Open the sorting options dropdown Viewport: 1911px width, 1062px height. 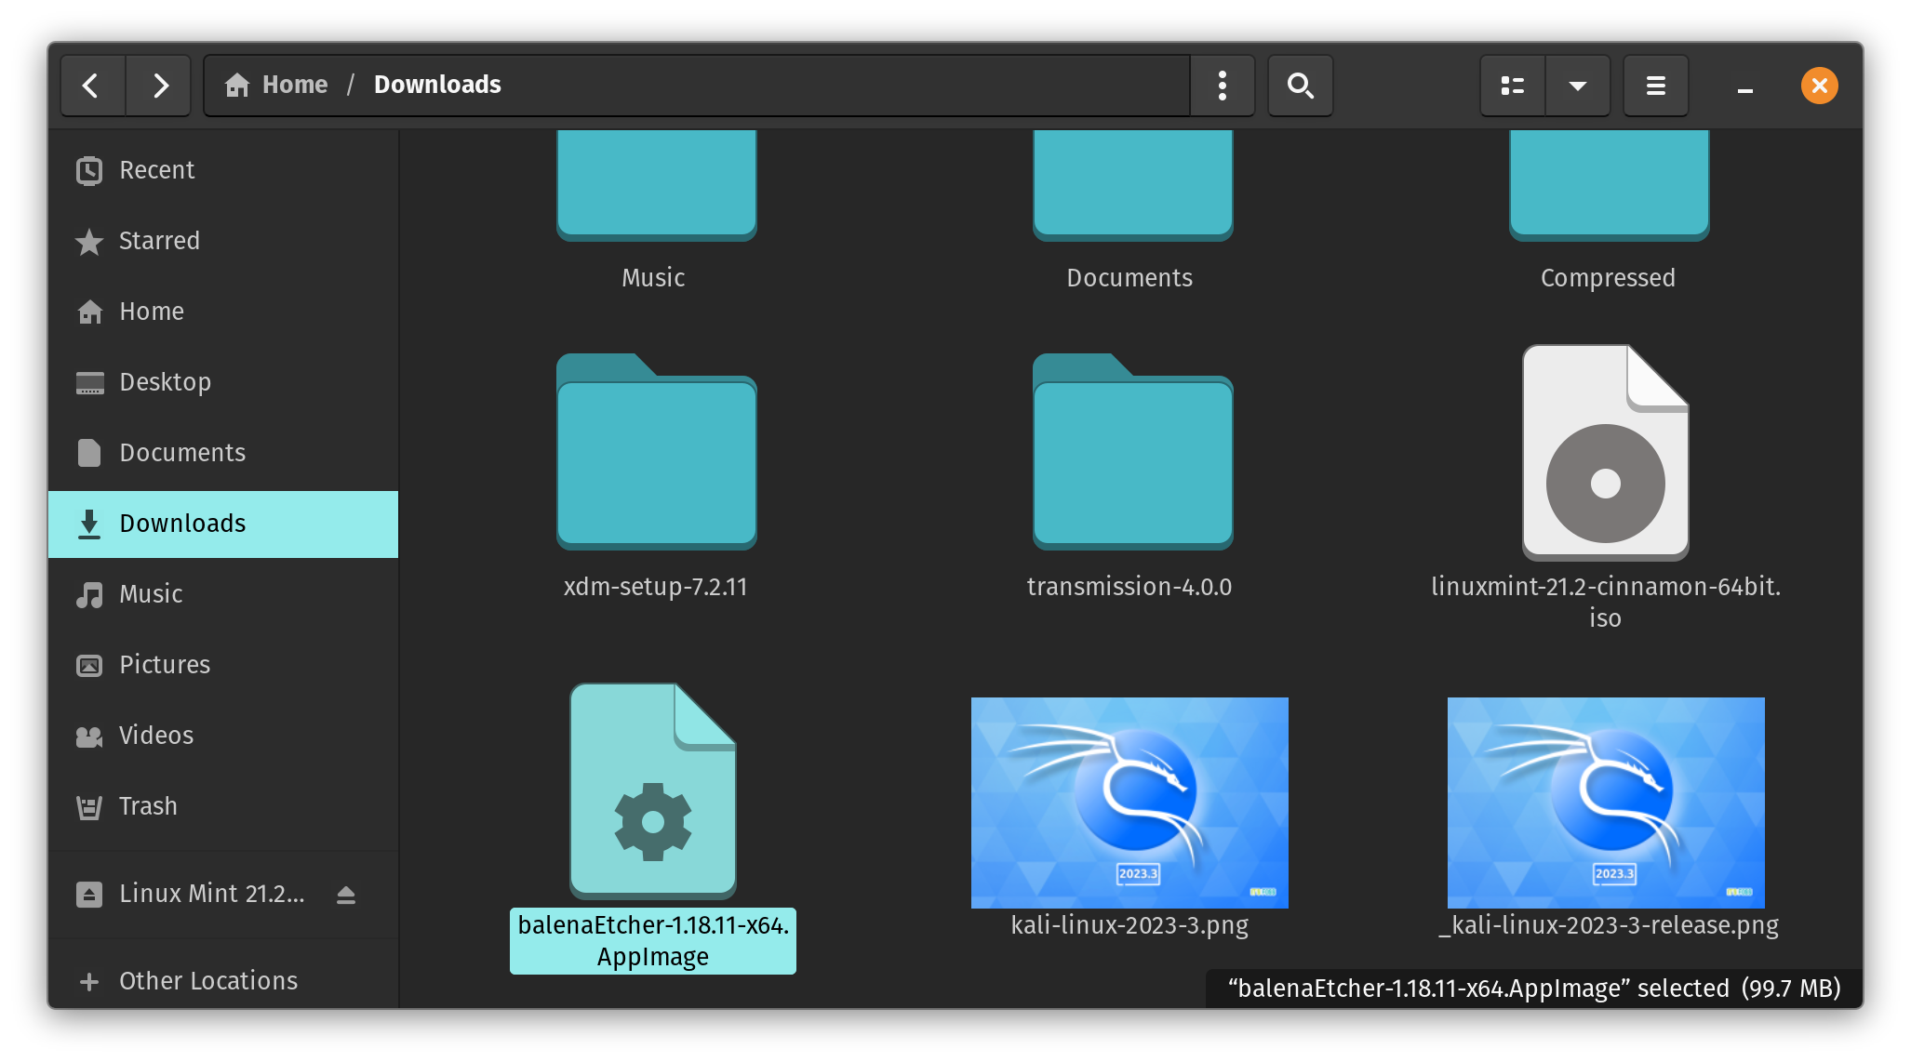pos(1577,85)
